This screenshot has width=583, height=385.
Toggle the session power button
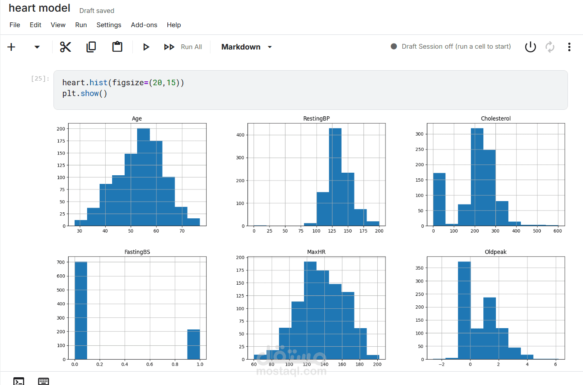point(530,47)
